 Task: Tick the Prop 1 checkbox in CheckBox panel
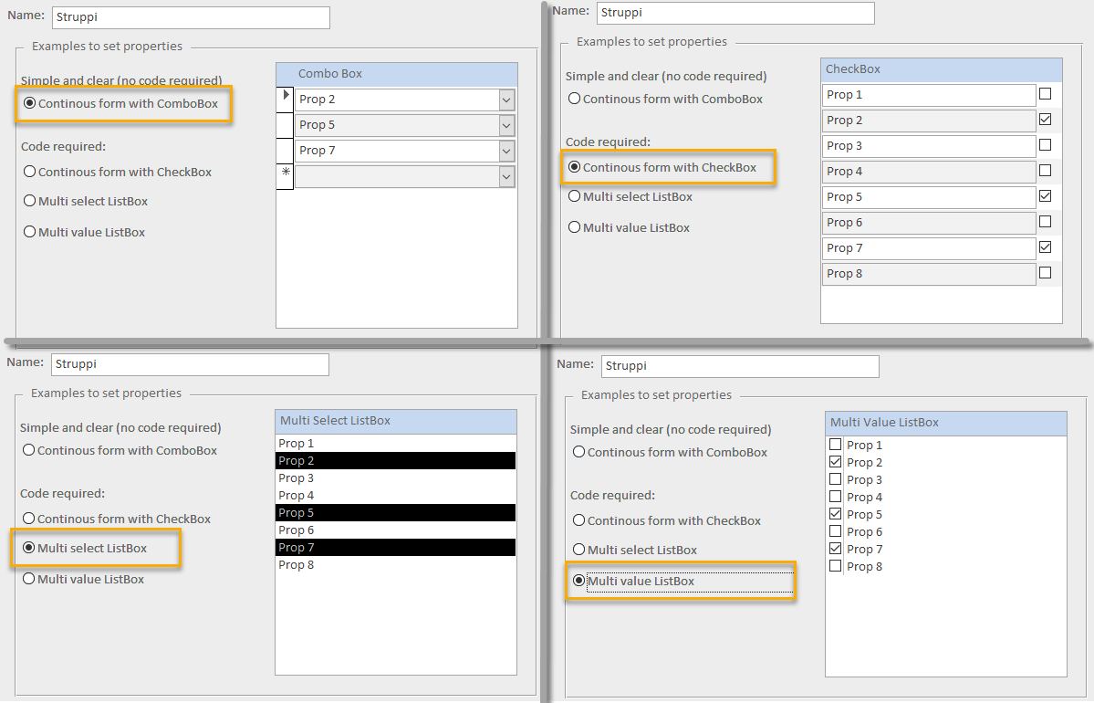(1045, 93)
